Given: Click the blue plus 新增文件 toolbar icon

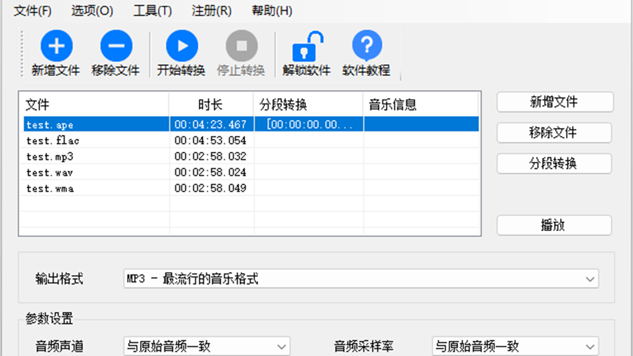Looking at the screenshot, I should (56, 46).
